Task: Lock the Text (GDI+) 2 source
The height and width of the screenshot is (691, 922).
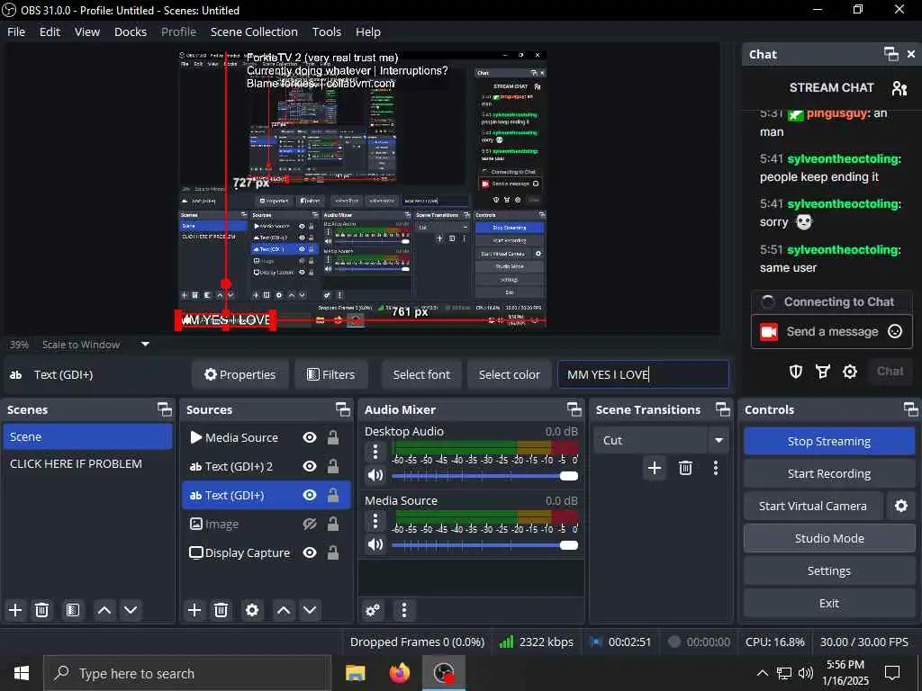Action: (333, 466)
